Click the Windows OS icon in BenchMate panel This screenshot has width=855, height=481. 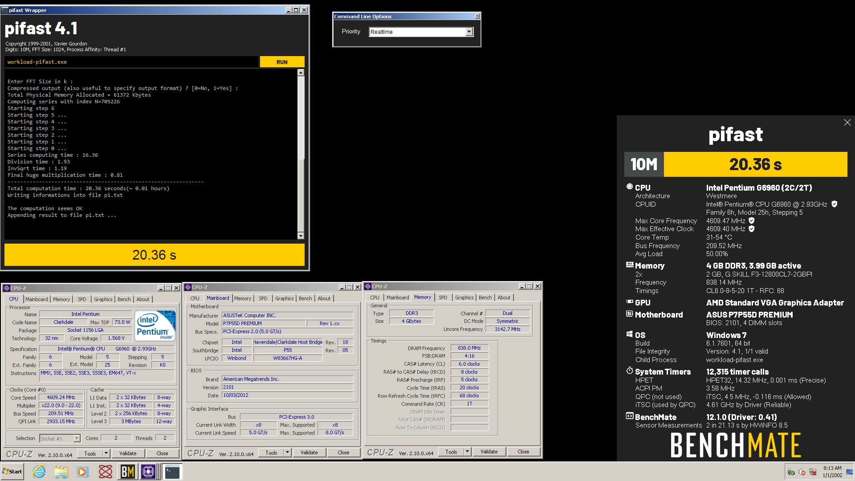coord(629,334)
